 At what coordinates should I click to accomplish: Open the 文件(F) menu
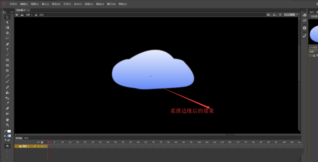(13, 4)
